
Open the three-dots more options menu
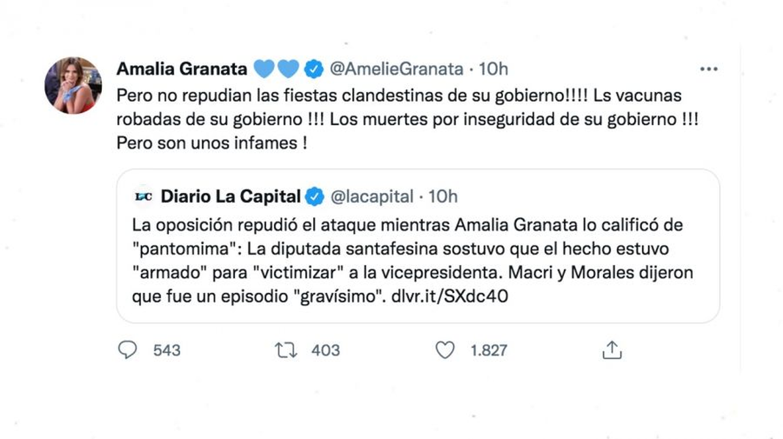[708, 68]
